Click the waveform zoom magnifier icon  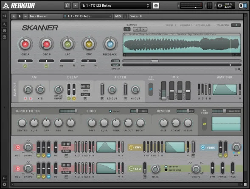239,69
